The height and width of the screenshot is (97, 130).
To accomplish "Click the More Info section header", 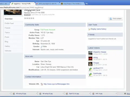I will pyautogui.click(x=55, y=57).
